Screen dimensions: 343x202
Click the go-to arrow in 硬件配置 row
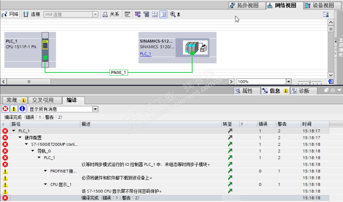coord(230,137)
